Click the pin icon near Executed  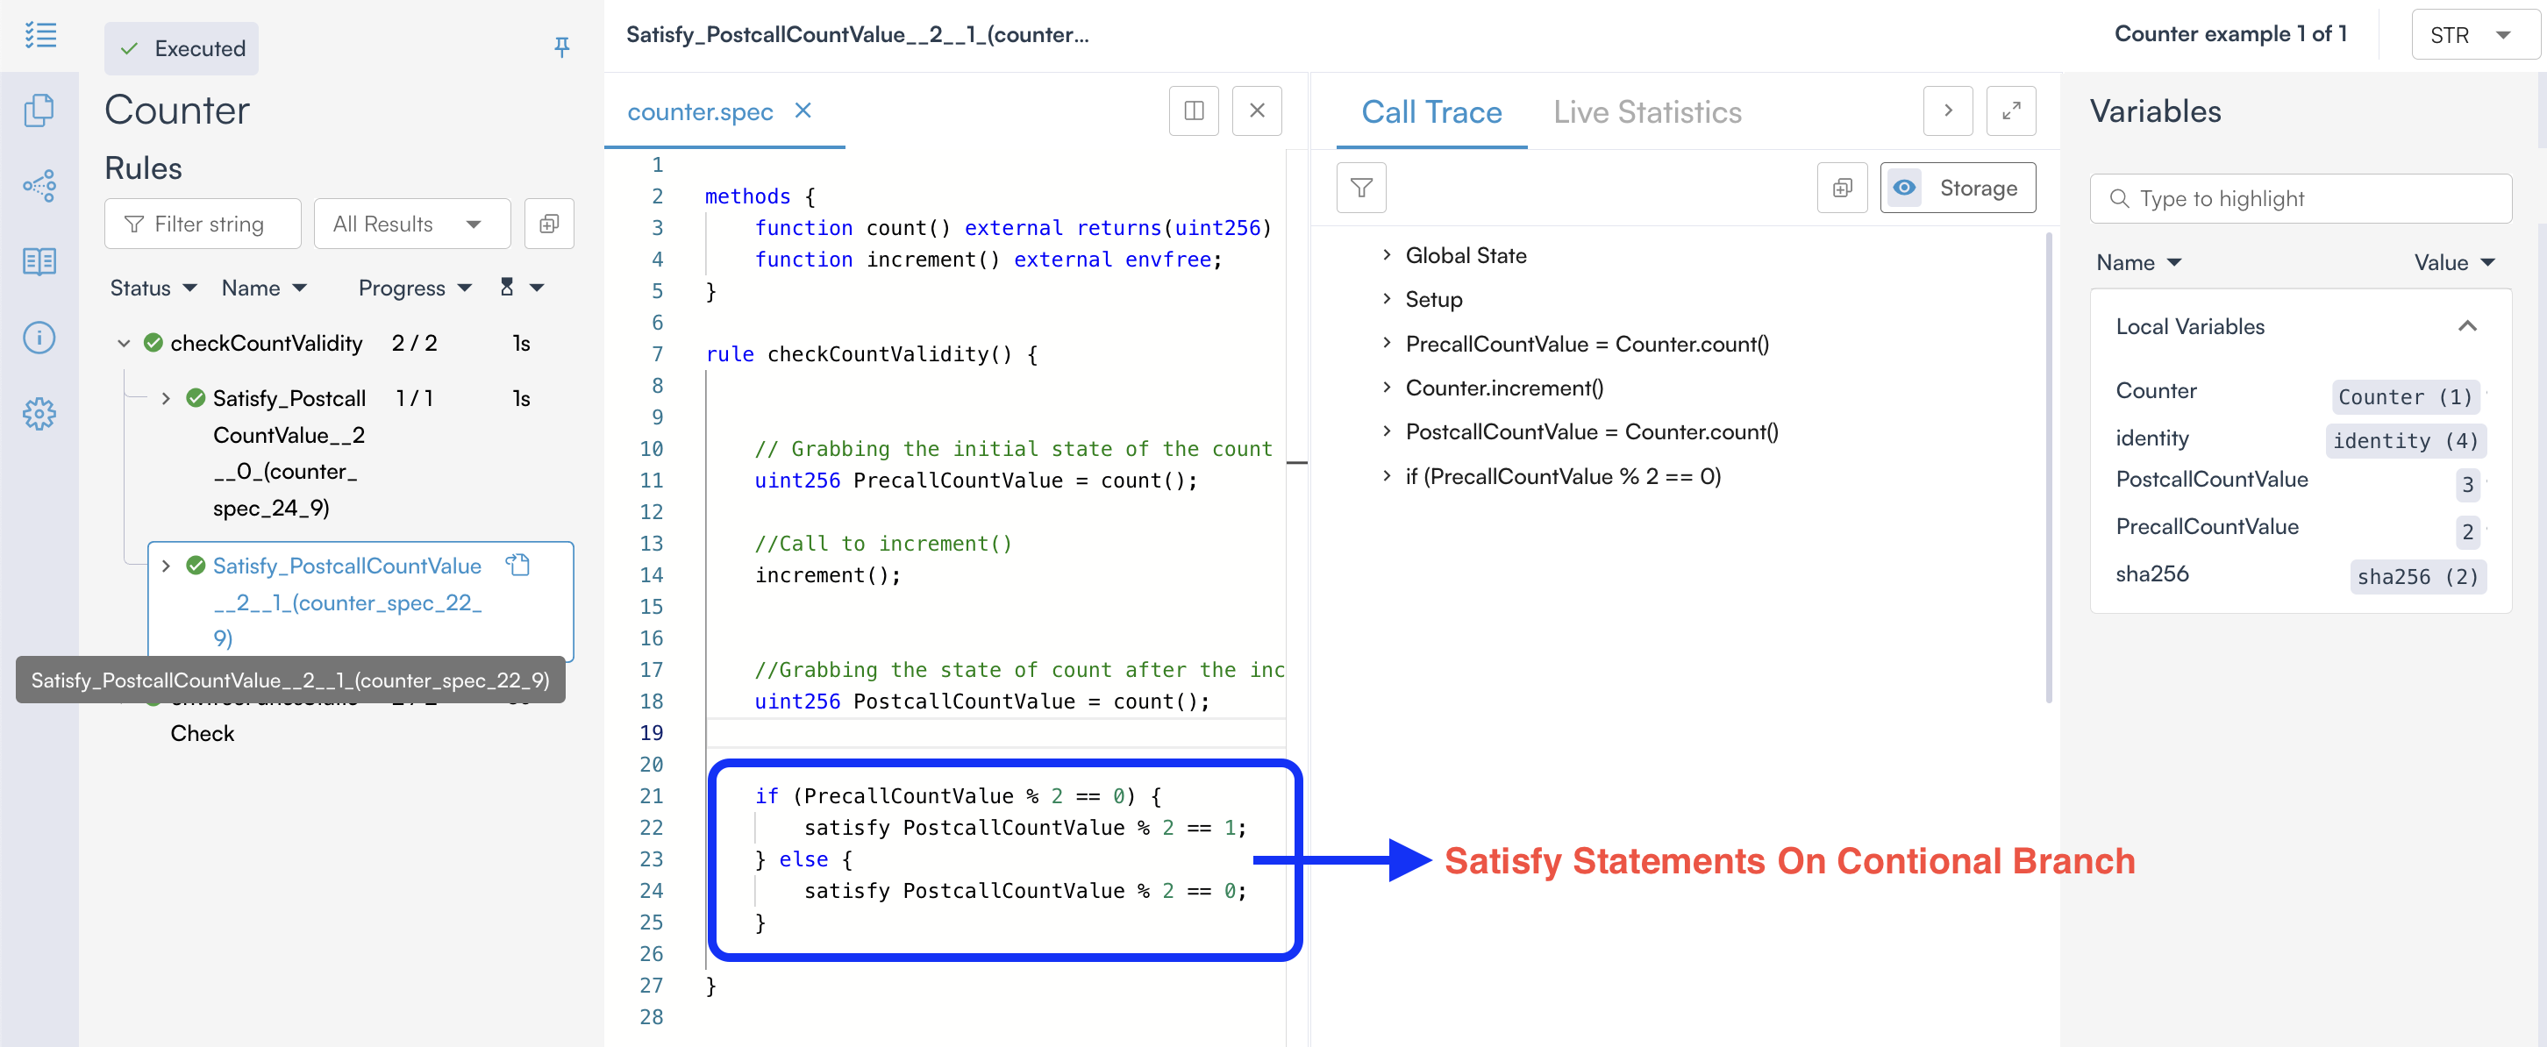pyautogui.click(x=560, y=47)
